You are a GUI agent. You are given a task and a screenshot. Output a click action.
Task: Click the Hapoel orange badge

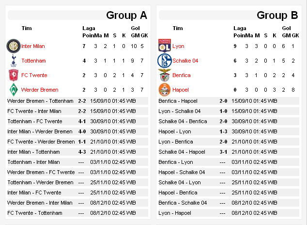pos(165,90)
